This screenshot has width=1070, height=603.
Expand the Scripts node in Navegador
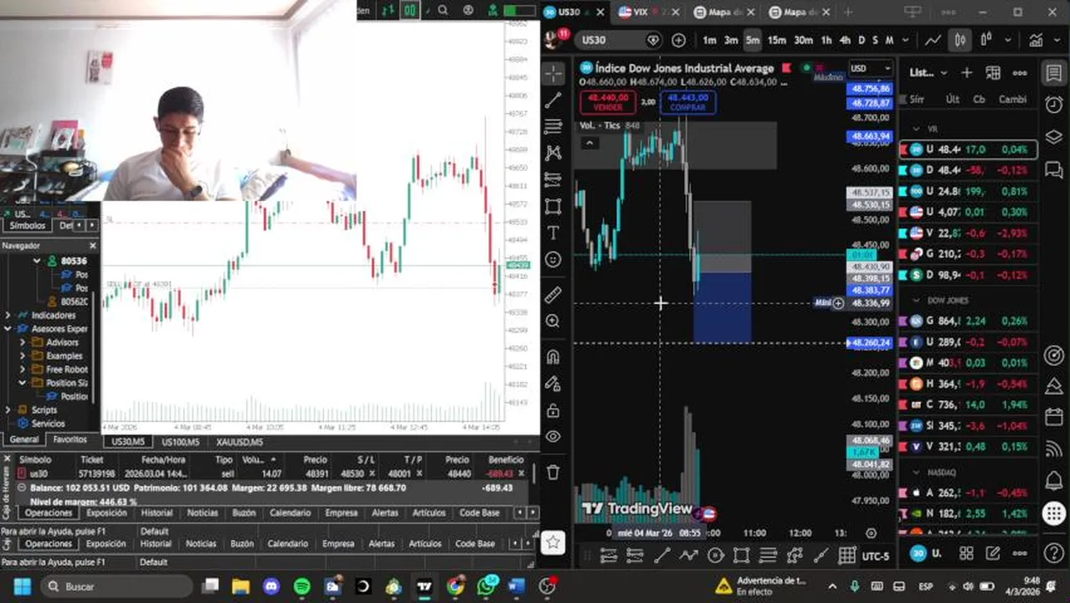click(8, 410)
